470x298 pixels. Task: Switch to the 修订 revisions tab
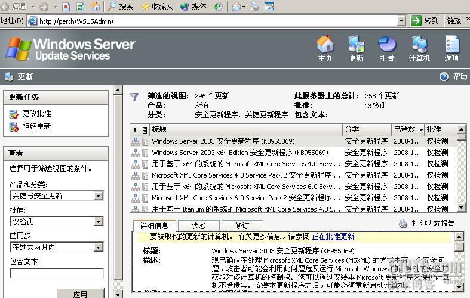point(242,226)
